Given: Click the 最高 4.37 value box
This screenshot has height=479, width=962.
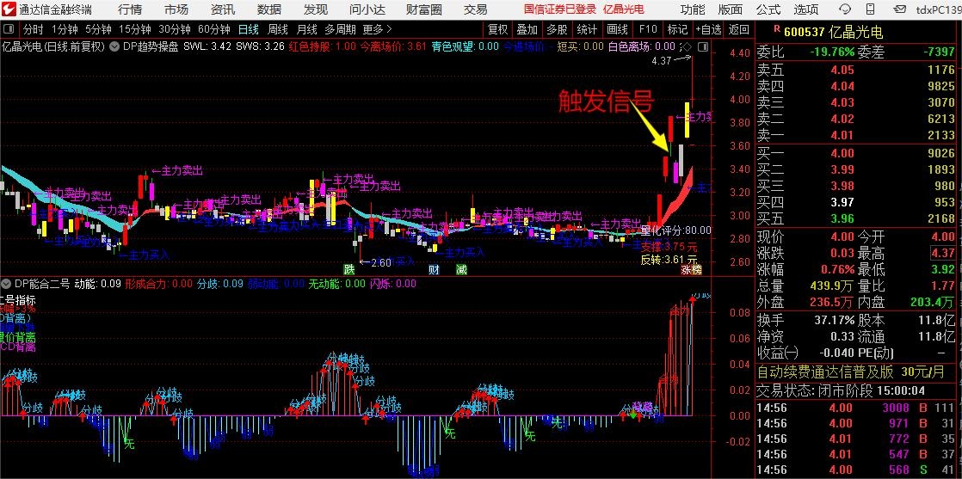Looking at the screenshot, I should [942, 253].
